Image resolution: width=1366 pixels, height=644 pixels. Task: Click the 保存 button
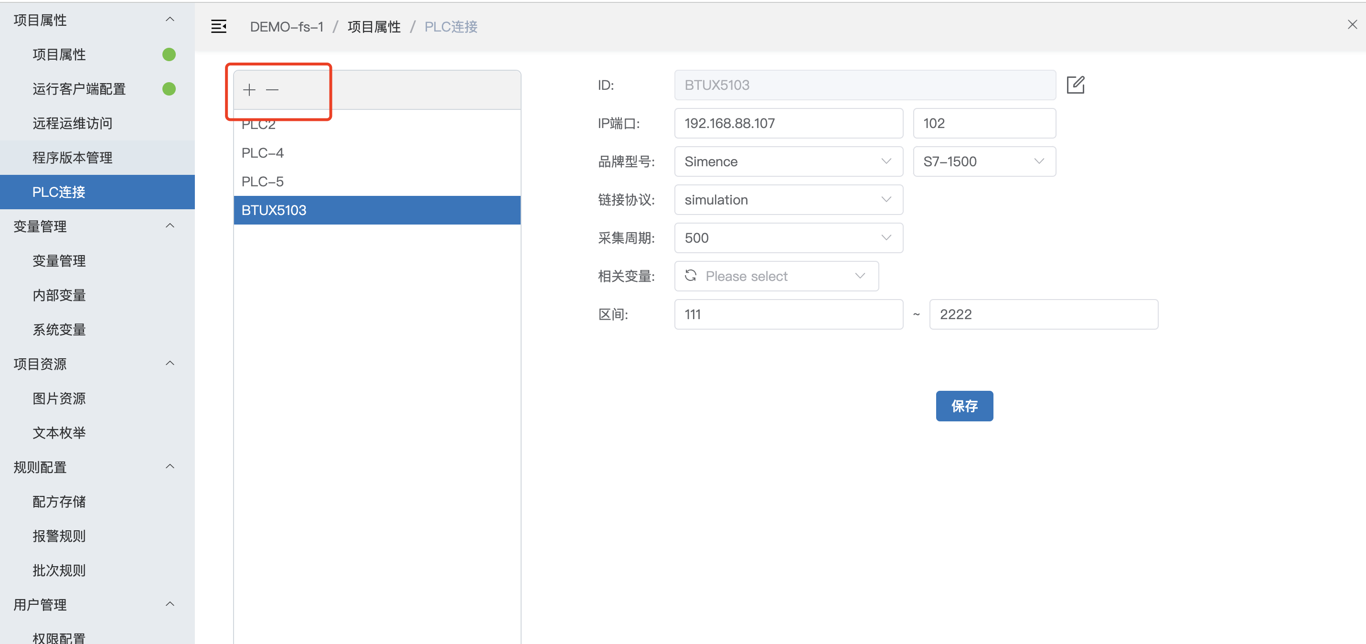pos(963,406)
